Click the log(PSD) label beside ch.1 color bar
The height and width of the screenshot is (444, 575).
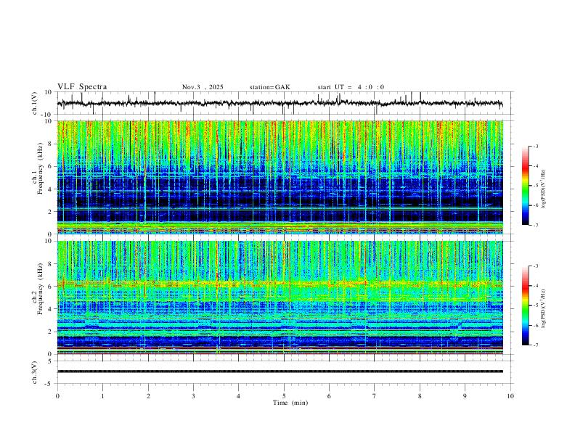[x=543, y=189]
